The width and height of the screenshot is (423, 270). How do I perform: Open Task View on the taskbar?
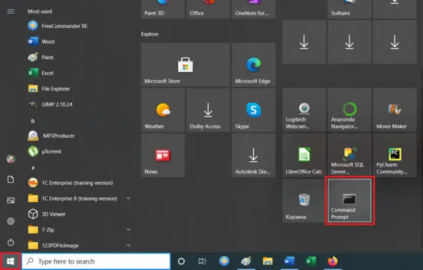click(202, 261)
